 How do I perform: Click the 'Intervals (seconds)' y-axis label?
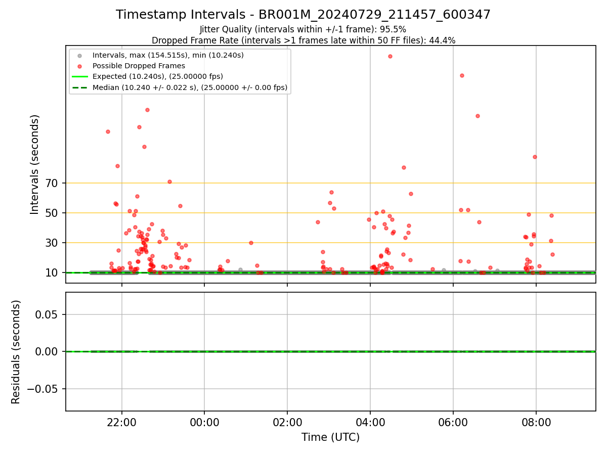[34, 164]
